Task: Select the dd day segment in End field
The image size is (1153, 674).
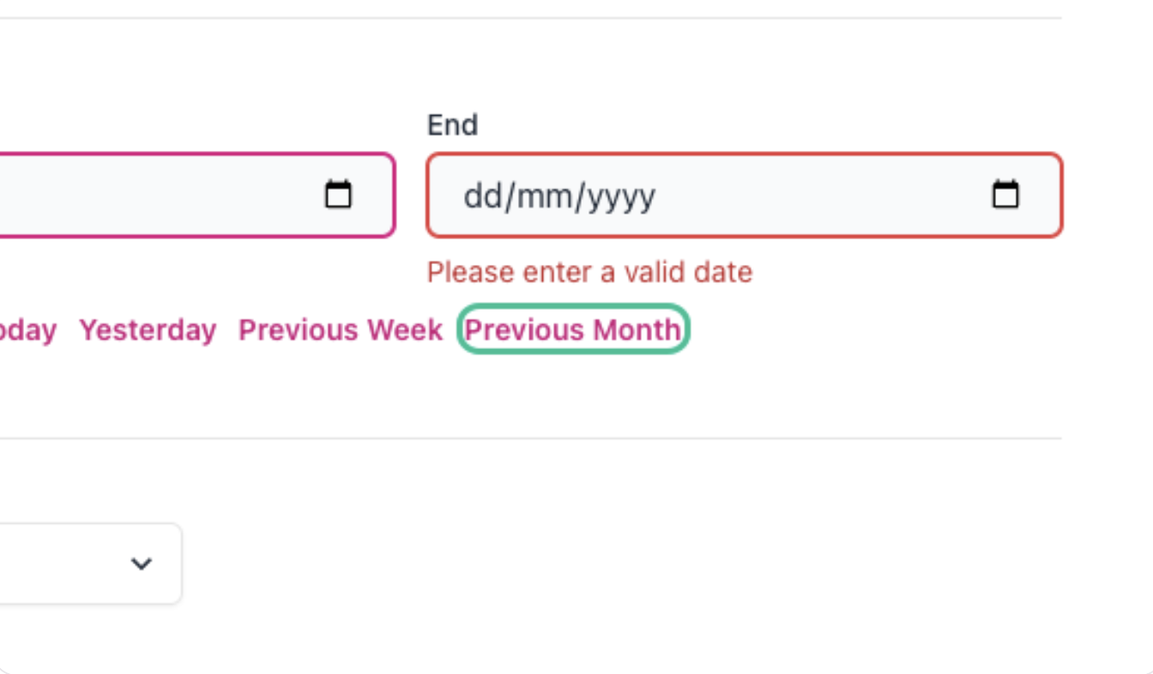Action: [x=481, y=196]
